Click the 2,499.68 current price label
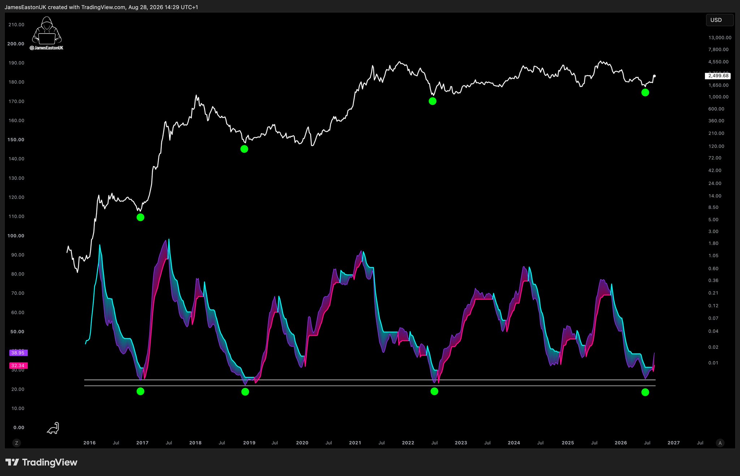This screenshot has height=476, width=740. pyautogui.click(x=718, y=76)
